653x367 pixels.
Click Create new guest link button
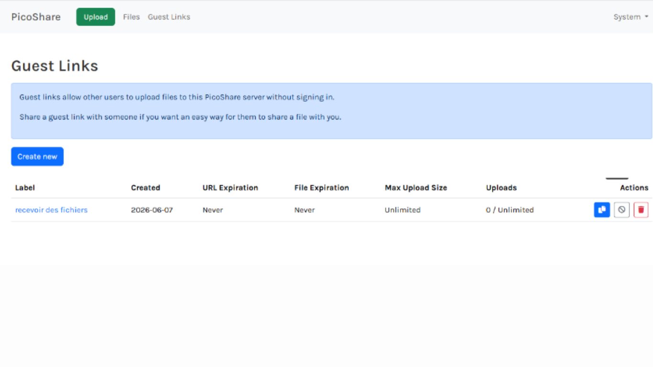[x=37, y=156]
